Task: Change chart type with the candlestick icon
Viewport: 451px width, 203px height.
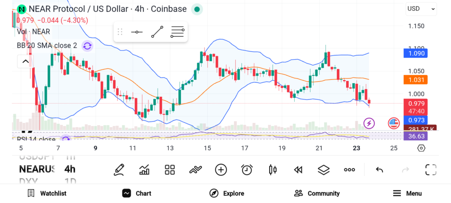Action: [x=273, y=170]
